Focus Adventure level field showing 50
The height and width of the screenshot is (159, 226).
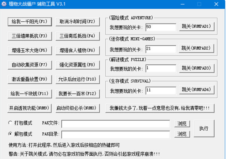click(161, 27)
